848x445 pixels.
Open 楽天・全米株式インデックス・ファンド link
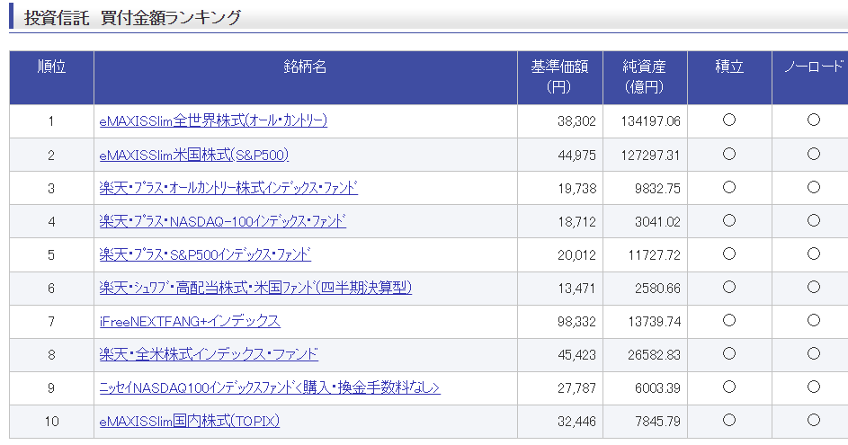(x=209, y=354)
